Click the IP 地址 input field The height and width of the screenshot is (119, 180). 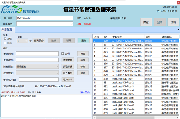45,18
